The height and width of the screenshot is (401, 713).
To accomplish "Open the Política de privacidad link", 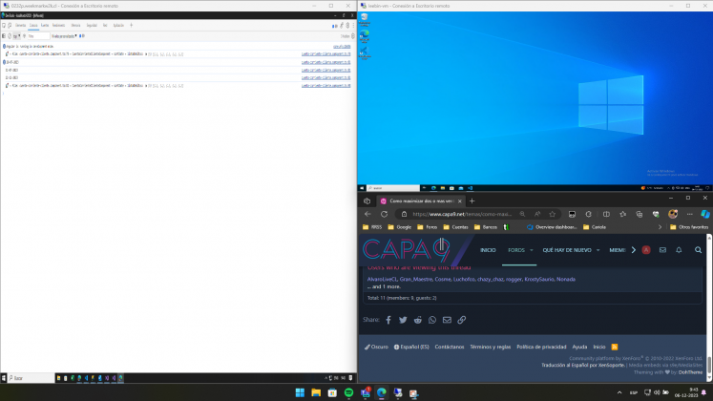I will pyautogui.click(x=542, y=347).
